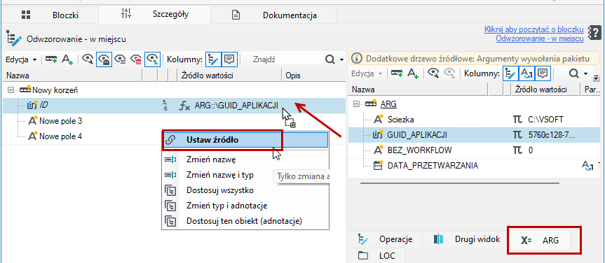605x263 pixels.
Task: Toggle comment column button in left panel
Action: click(229, 59)
